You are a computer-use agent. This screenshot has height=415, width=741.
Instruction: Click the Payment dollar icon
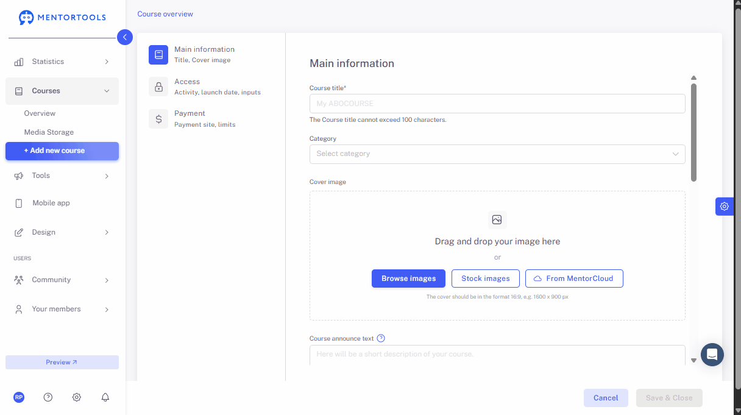[x=158, y=118]
